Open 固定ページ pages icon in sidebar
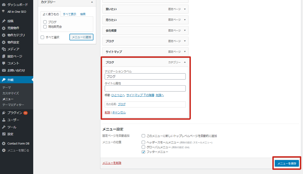Viewport: 303px width, 174px height. [3, 56]
